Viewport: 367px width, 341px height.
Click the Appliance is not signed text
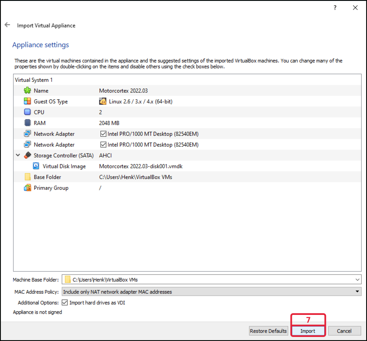pos(37,312)
